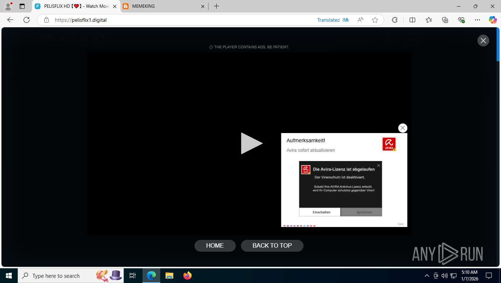The height and width of the screenshot is (283, 501).
Task: Launch Firefox from taskbar
Action: pos(188,276)
